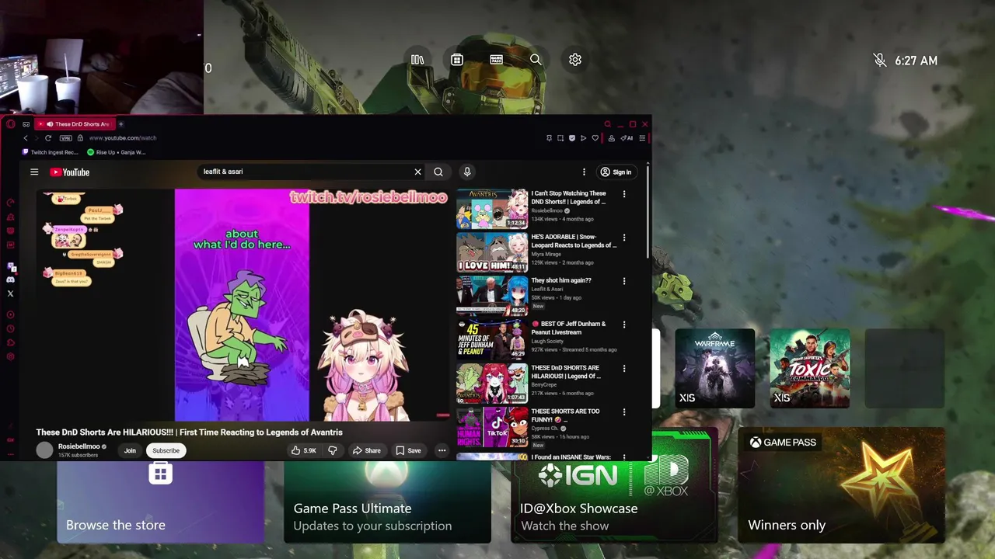Select the These DnD Shorts Are tab
This screenshot has height=559, width=995.
point(75,124)
